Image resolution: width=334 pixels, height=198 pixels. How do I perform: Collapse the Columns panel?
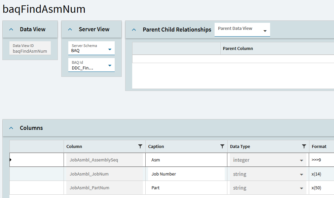[11, 128]
